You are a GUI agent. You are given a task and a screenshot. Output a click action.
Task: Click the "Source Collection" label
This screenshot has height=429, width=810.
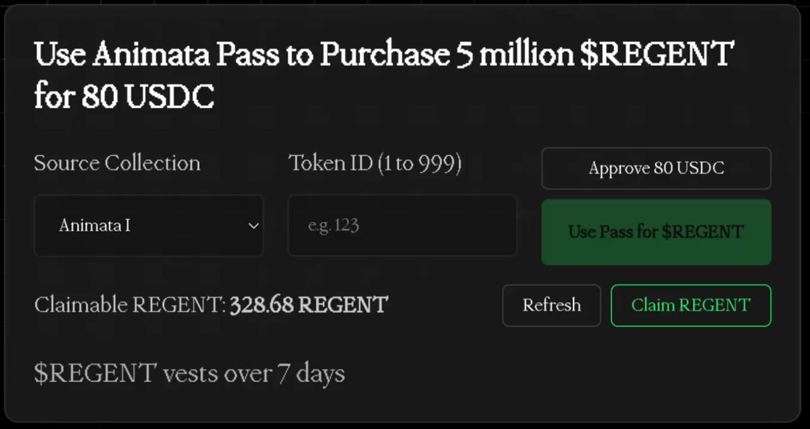pos(117,163)
